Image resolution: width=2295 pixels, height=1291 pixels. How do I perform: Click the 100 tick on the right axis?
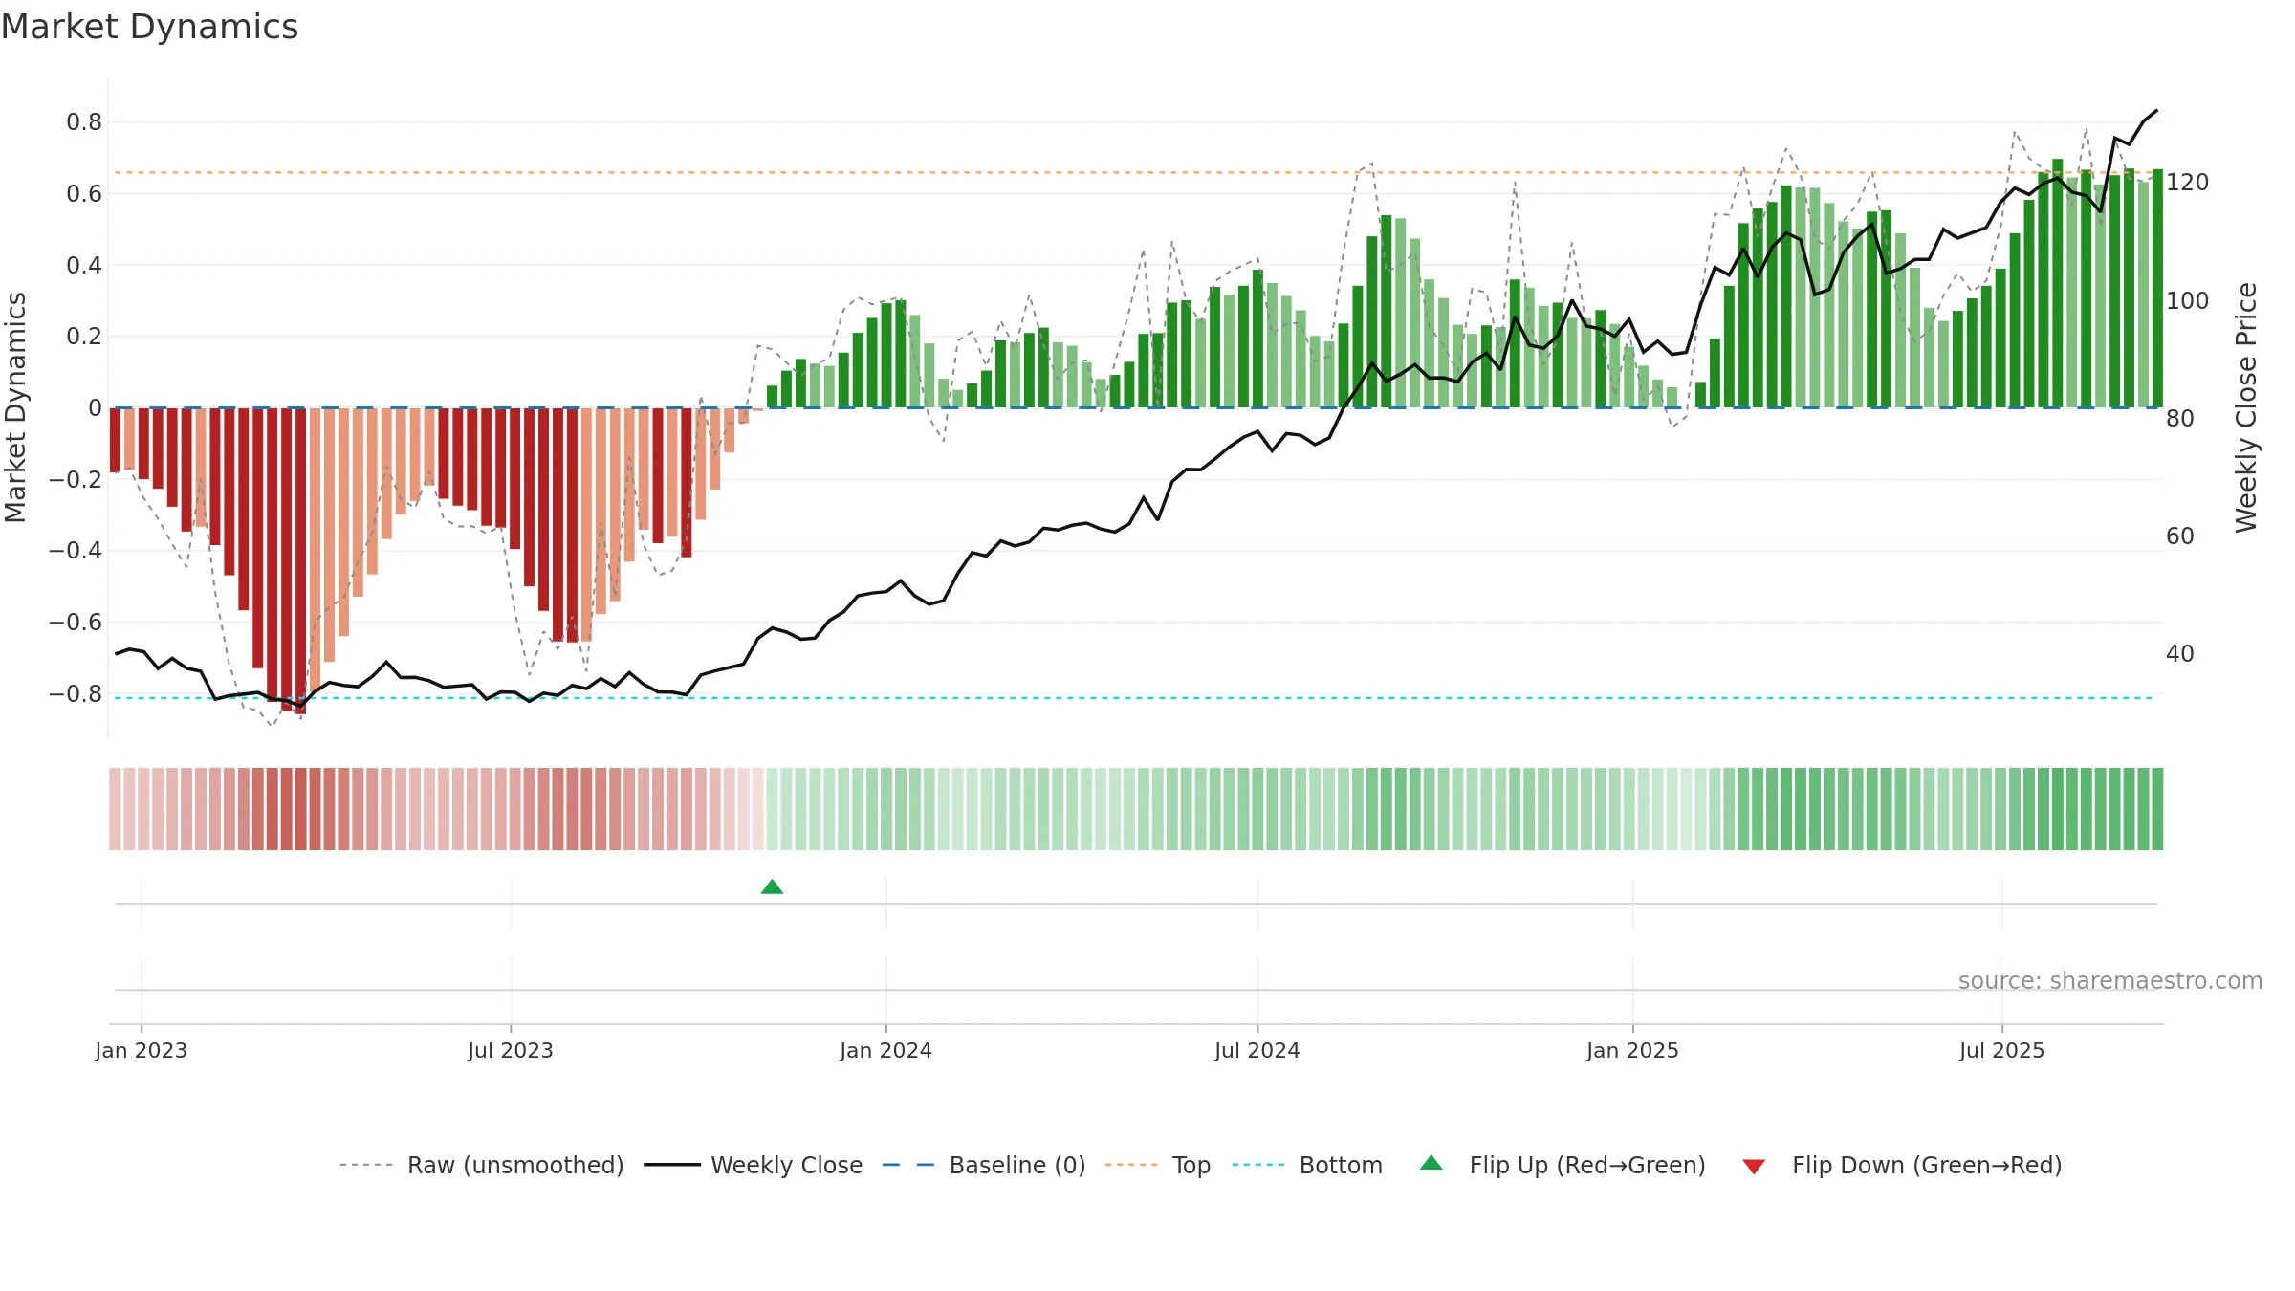2188,300
